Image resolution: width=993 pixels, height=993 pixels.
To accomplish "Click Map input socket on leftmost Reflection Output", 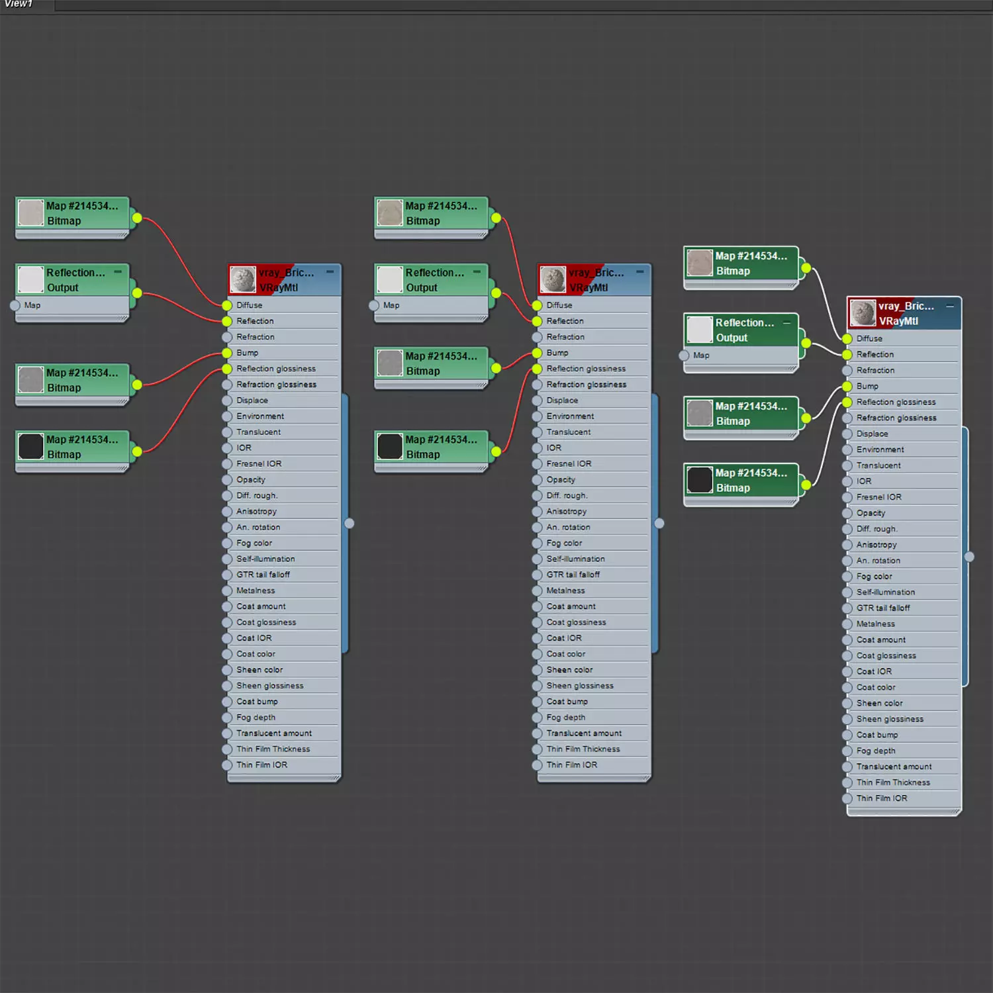I will tap(15, 305).
